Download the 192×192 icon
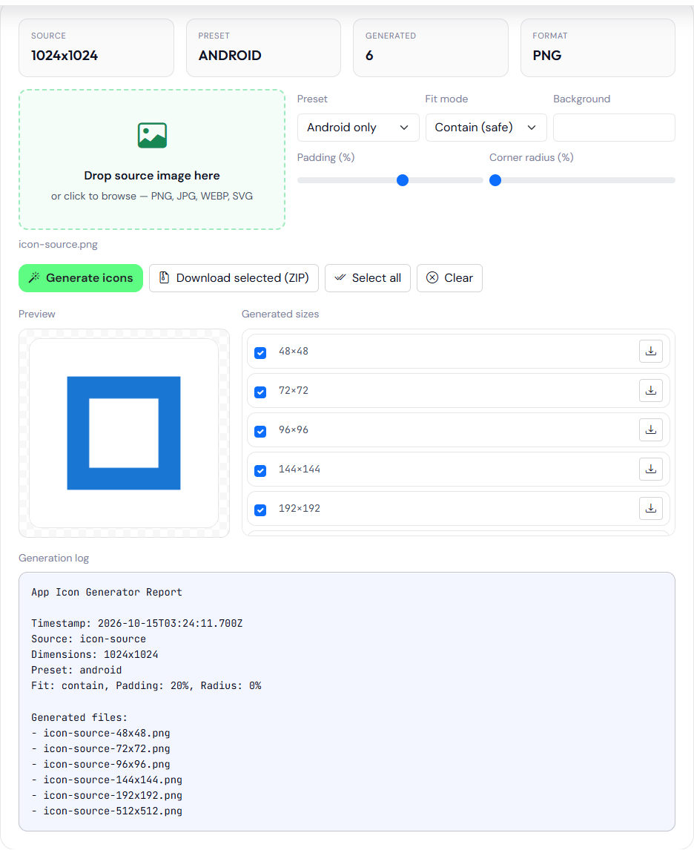 pyautogui.click(x=651, y=509)
